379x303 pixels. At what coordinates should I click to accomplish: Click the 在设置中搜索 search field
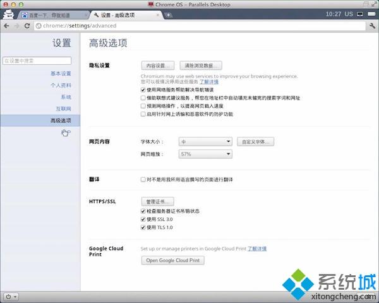[37, 60]
